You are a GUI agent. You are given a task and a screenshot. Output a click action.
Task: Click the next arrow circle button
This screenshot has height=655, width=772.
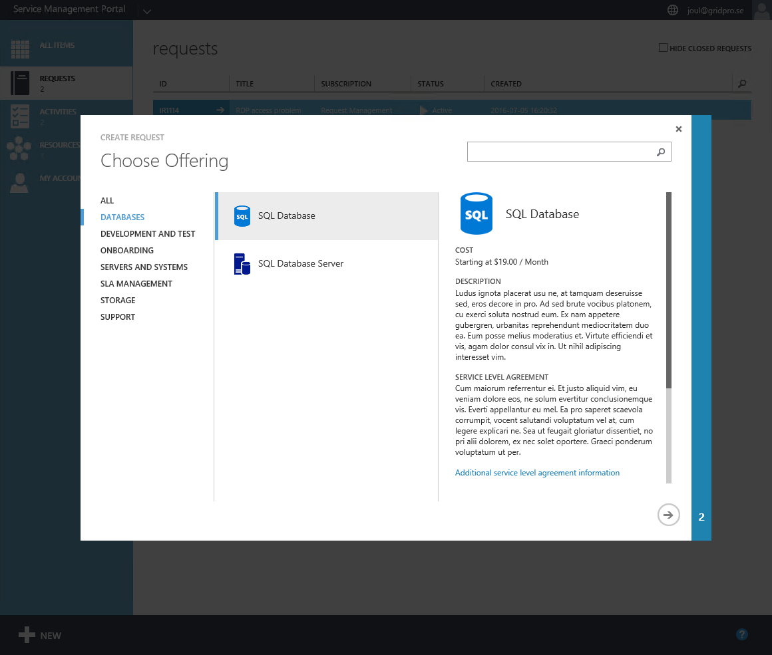click(x=669, y=515)
